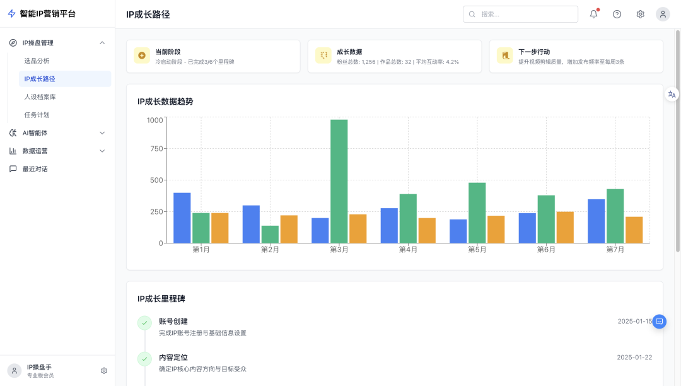
Task: Select IP成长路径 in the sidebar
Action: 65,79
